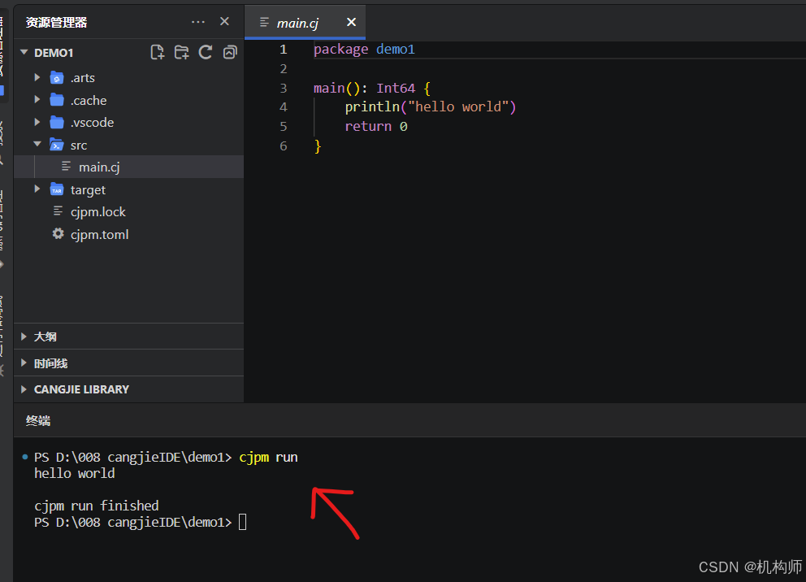806x582 pixels.
Task: Click the cjpm.toml gear icon
Action: point(58,234)
